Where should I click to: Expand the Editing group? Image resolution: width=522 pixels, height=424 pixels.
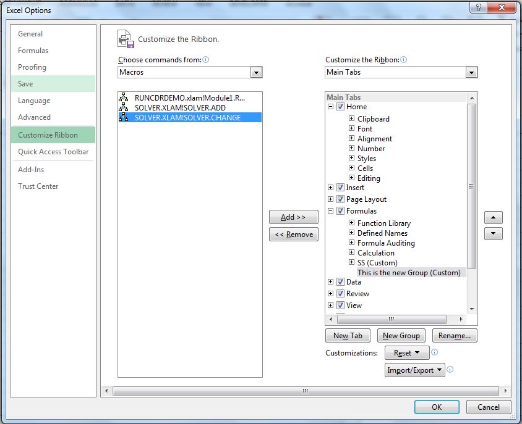(351, 178)
